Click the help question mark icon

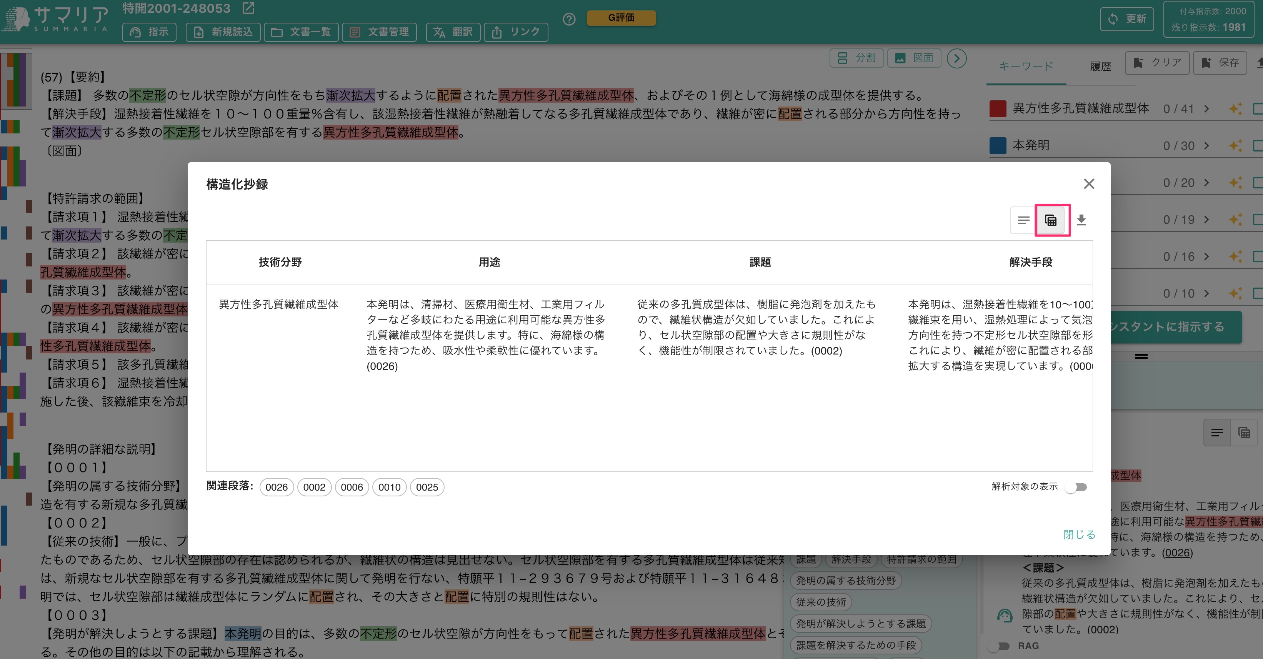coord(569,20)
